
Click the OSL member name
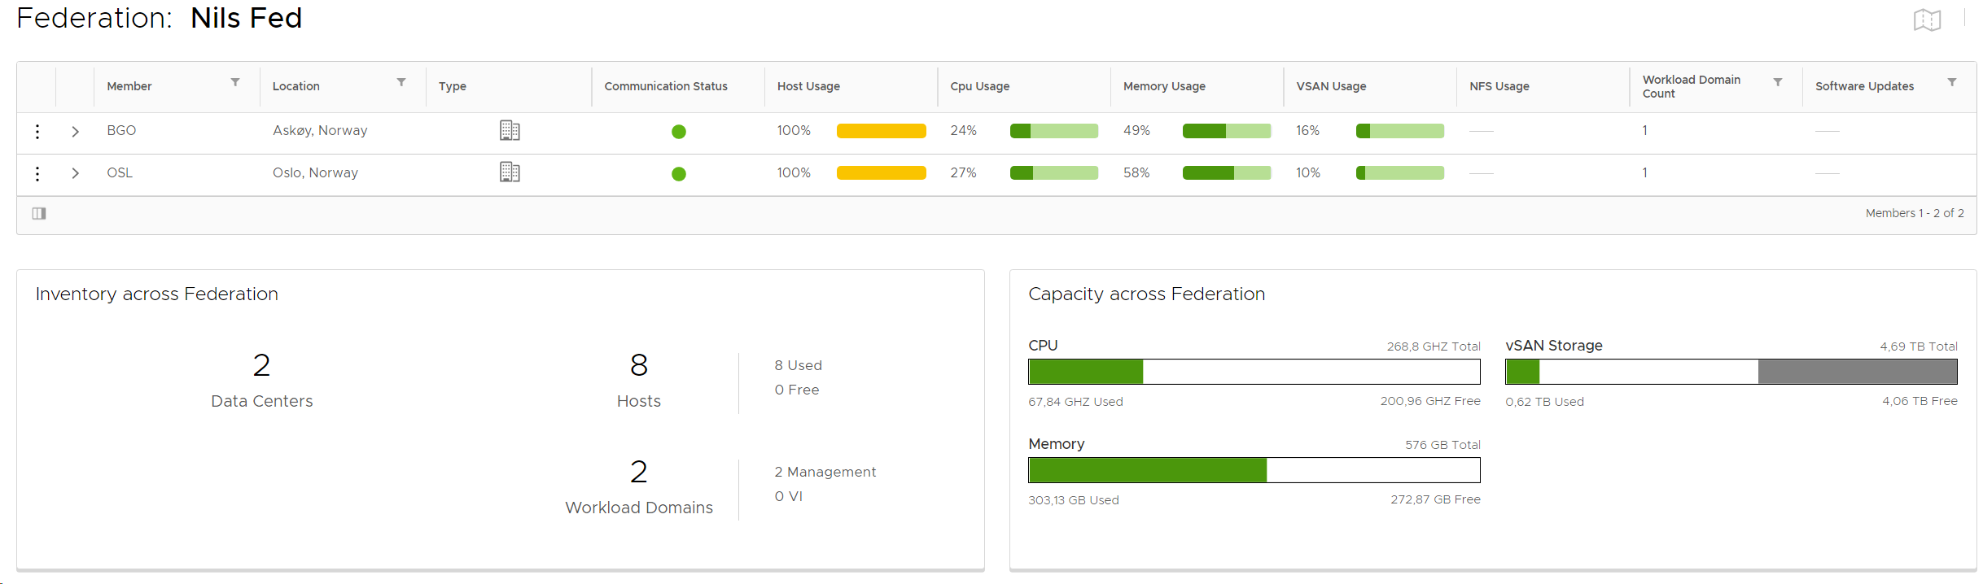120,172
